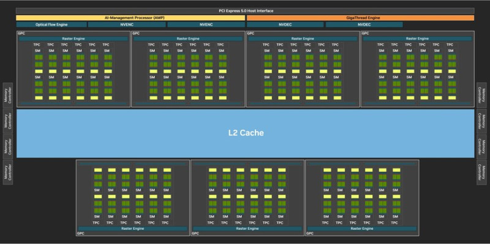Click Raster Engine in the bottom-left GPC

pyautogui.click(x=133, y=229)
